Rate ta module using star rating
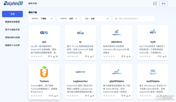 click(73, 56)
